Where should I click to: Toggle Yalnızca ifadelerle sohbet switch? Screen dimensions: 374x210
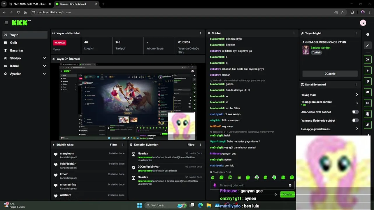[x=355, y=120]
